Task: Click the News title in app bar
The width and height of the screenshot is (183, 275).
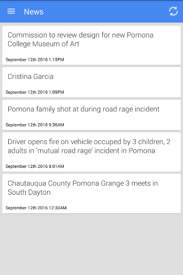Action: pos(34,12)
